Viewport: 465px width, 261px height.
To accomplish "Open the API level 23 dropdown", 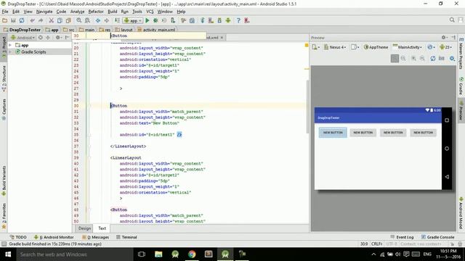I will (x=446, y=47).
